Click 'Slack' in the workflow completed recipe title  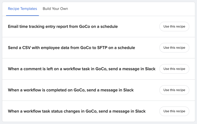point(128,90)
